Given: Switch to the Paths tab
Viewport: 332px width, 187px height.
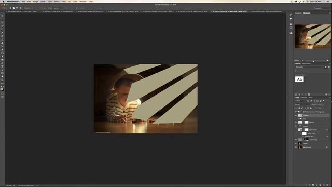Looking at the screenshot, I should pos(311,97).
